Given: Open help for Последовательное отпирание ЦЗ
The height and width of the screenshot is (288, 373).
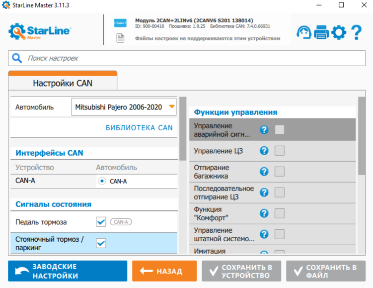Looking at the screenshot, I should click(x=264, y=192).
